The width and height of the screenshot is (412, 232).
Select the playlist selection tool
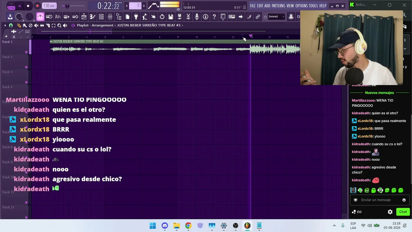click(53, 25)
